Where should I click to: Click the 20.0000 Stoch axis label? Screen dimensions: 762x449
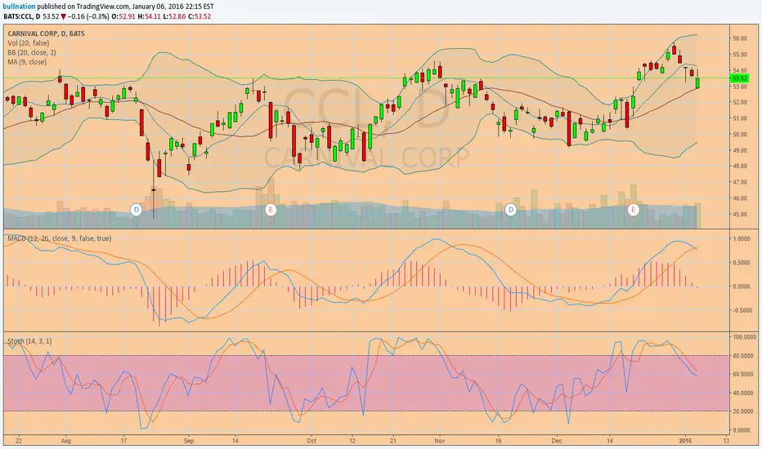(743, 411)
